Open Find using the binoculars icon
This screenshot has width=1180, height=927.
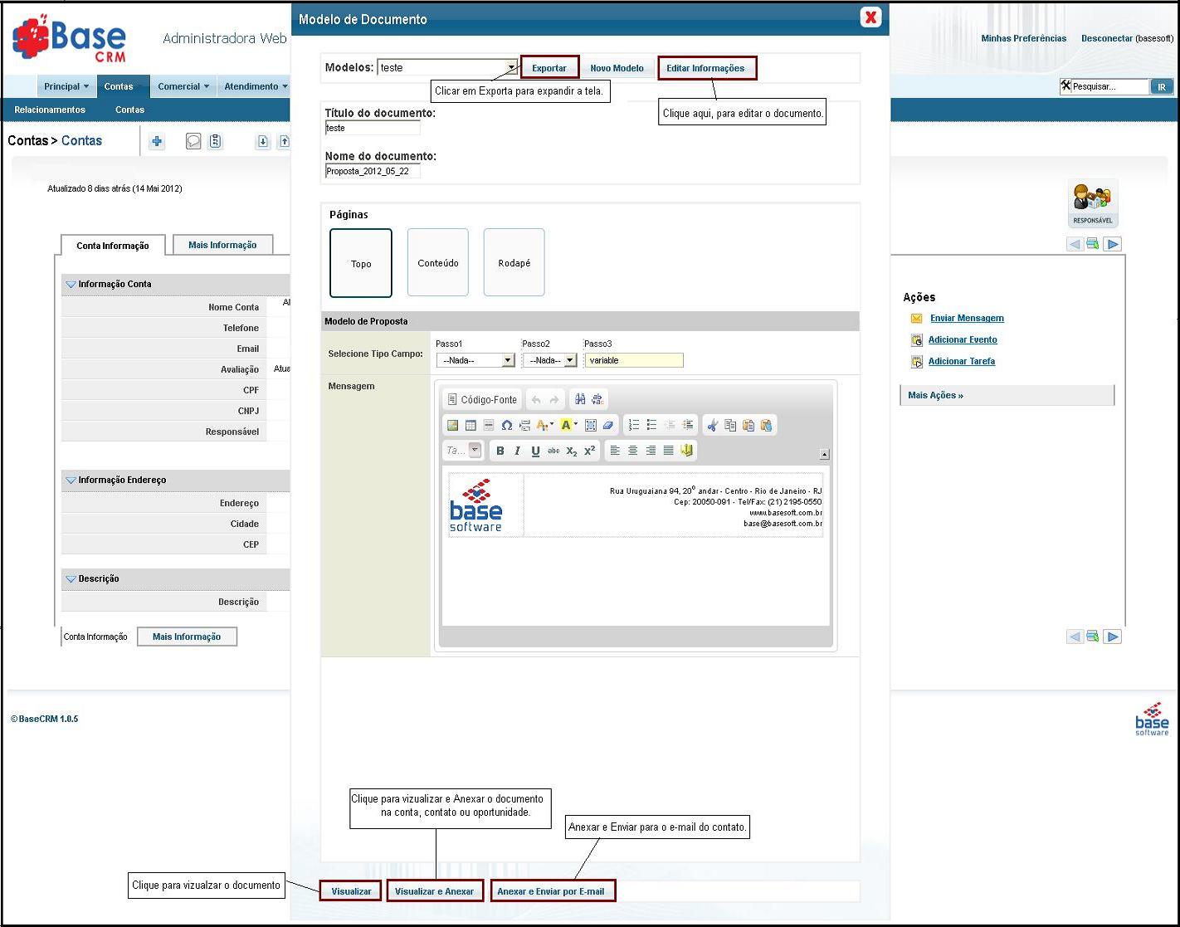click(x=581, y=399)
